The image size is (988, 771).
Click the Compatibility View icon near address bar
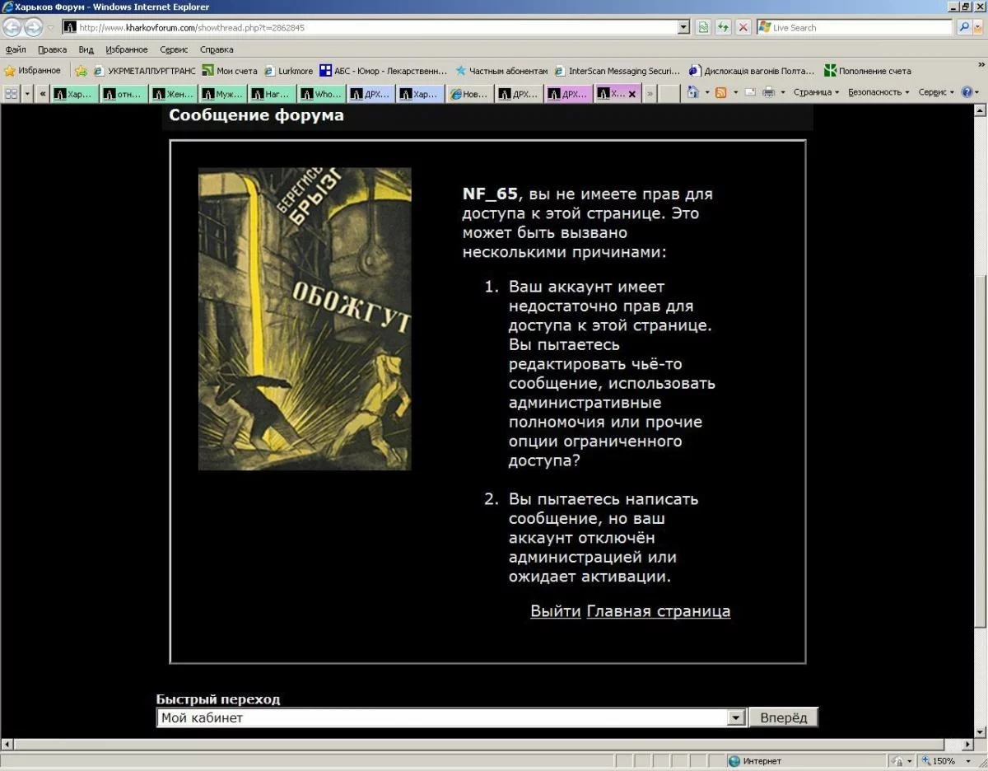click(703, 27)
